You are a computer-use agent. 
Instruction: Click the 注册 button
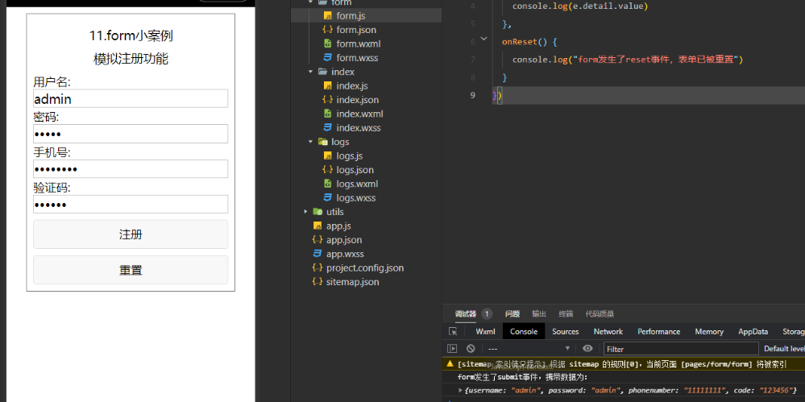tap(131, 234)
